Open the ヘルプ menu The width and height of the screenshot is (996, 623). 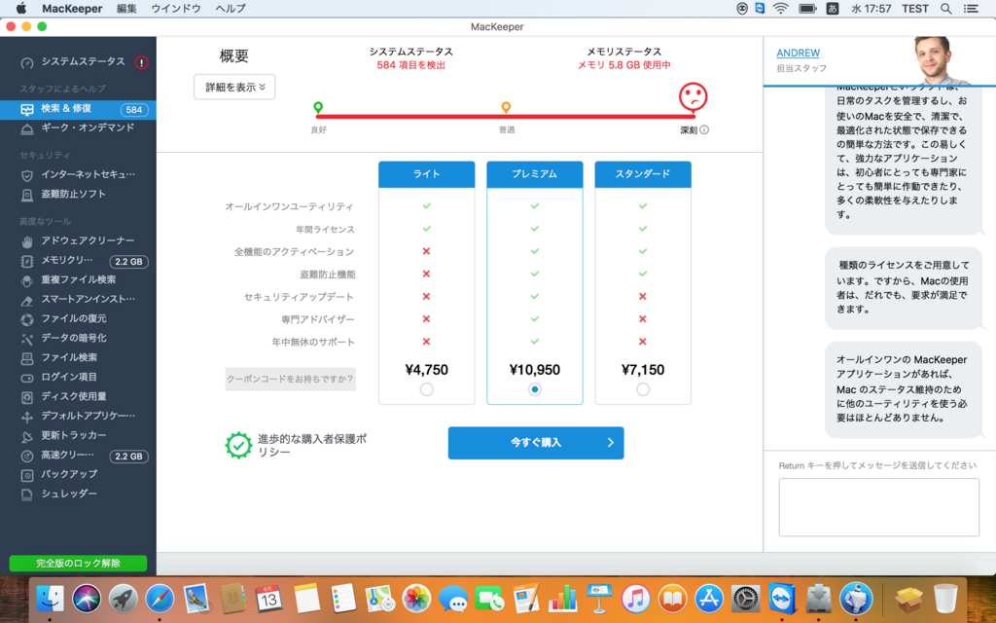coord(231,8)
